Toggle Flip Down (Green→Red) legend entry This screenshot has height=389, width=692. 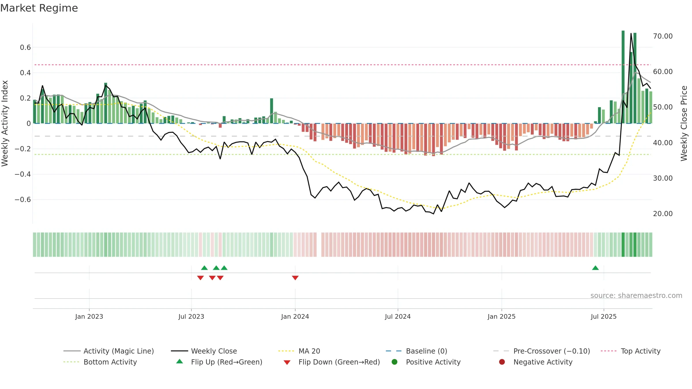[332, 362]
